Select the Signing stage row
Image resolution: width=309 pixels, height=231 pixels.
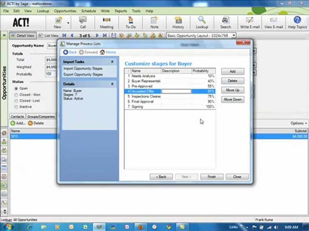[x=170, y=107]
